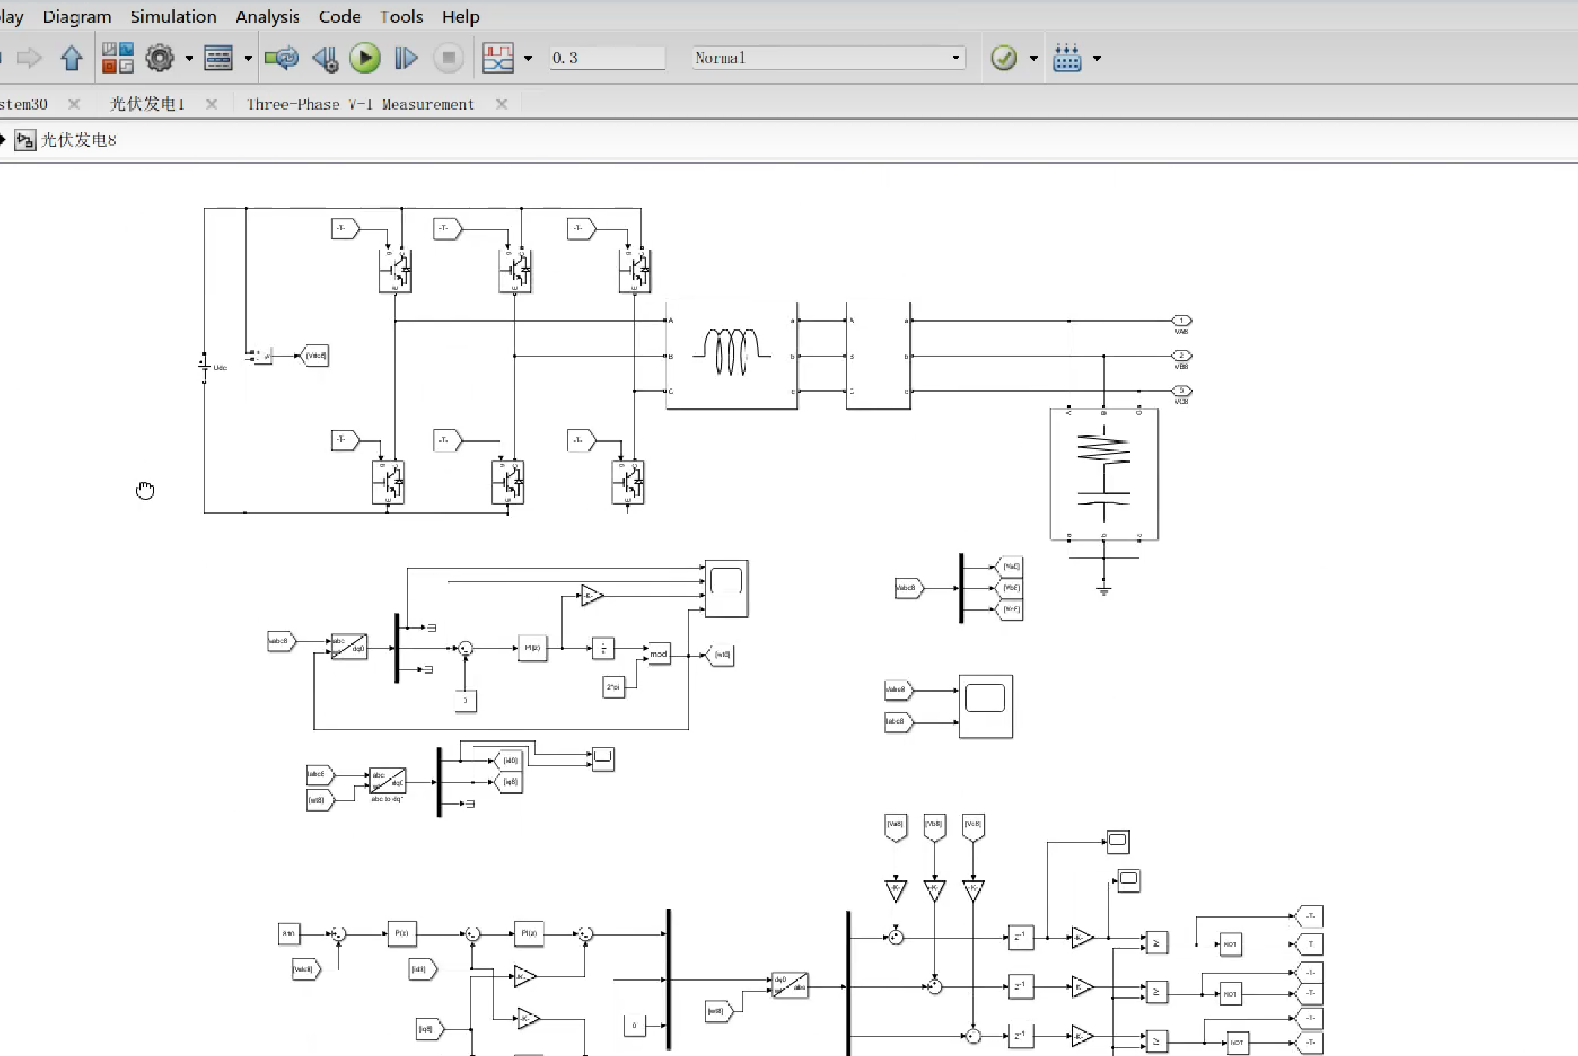Click the Up to Parent arrow icon
Screen dimensions: 1578x1056
point(71,58)
